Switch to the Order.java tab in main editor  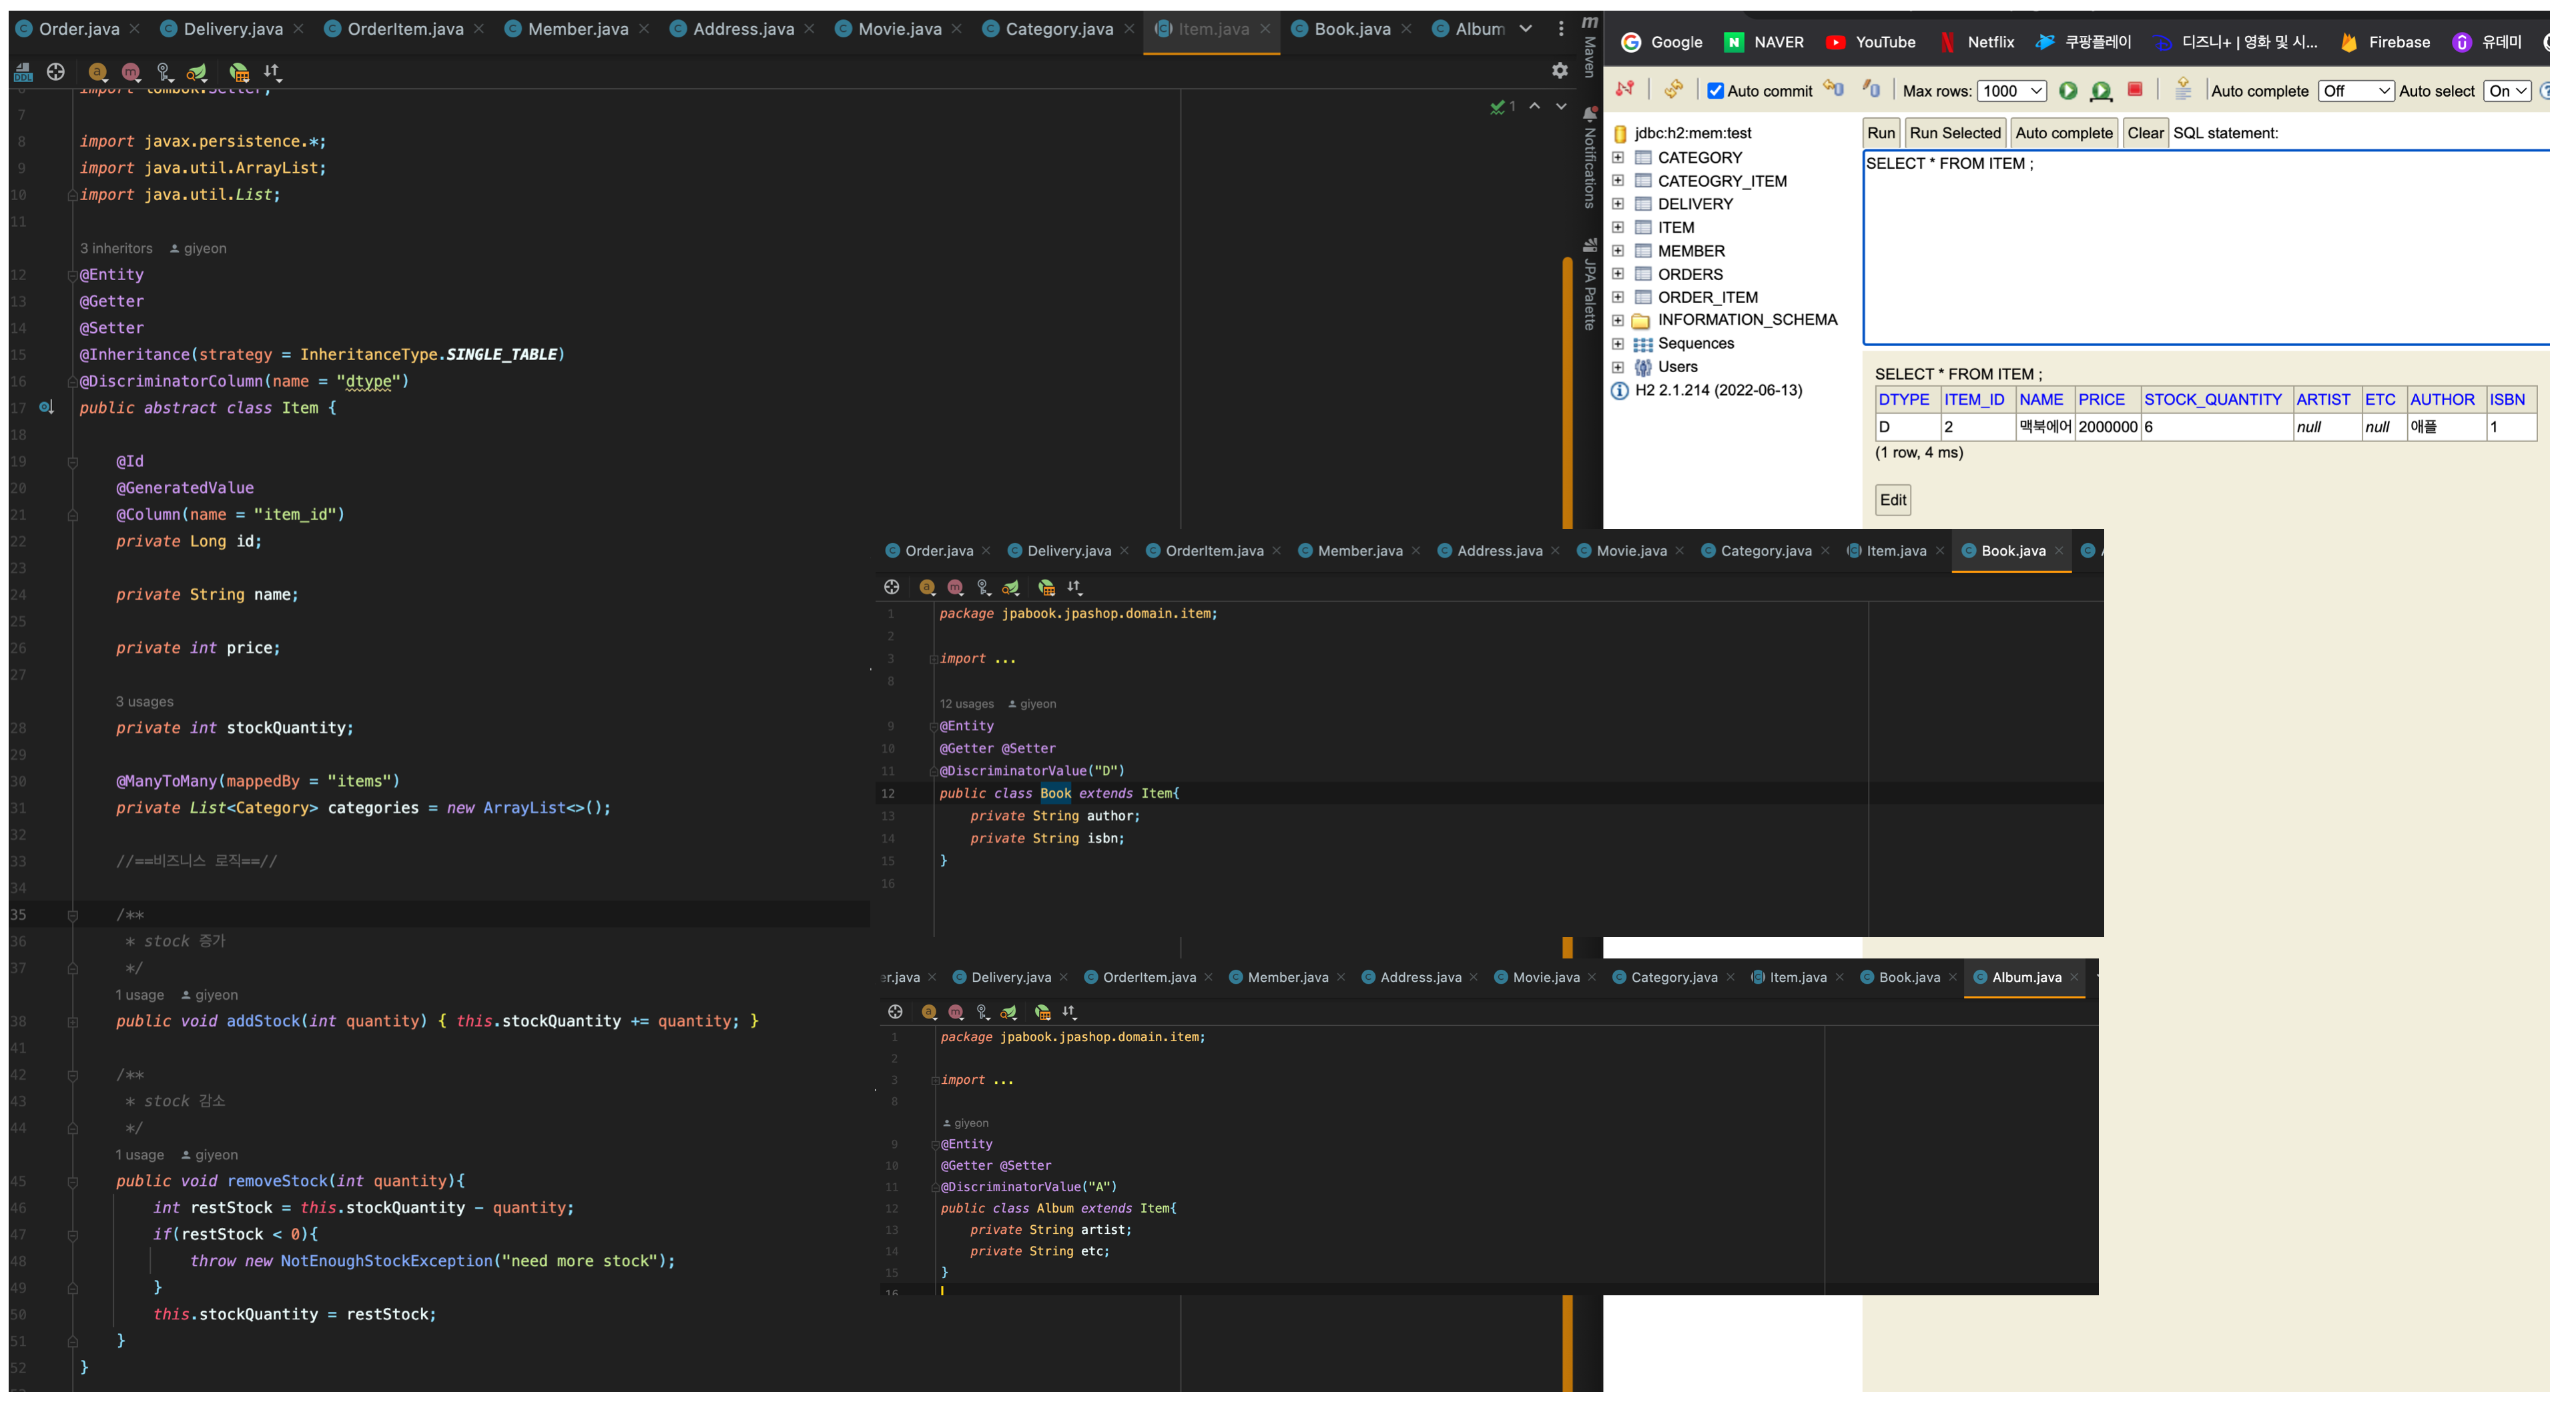[x=78, y=29]
